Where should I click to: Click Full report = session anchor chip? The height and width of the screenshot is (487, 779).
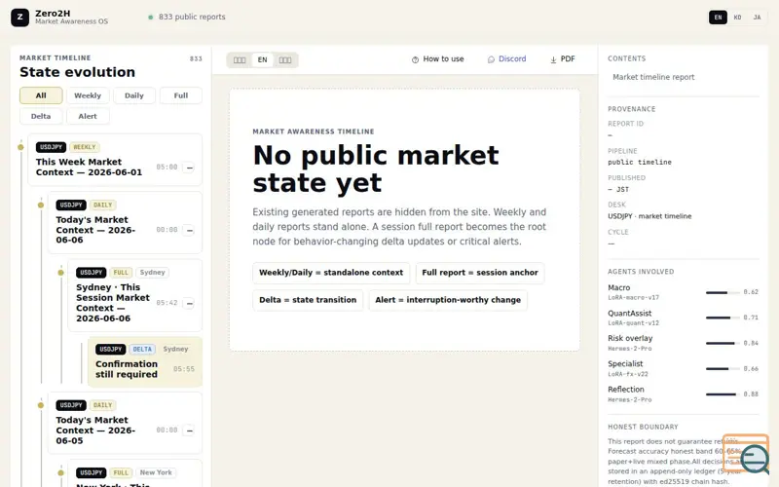480,273
